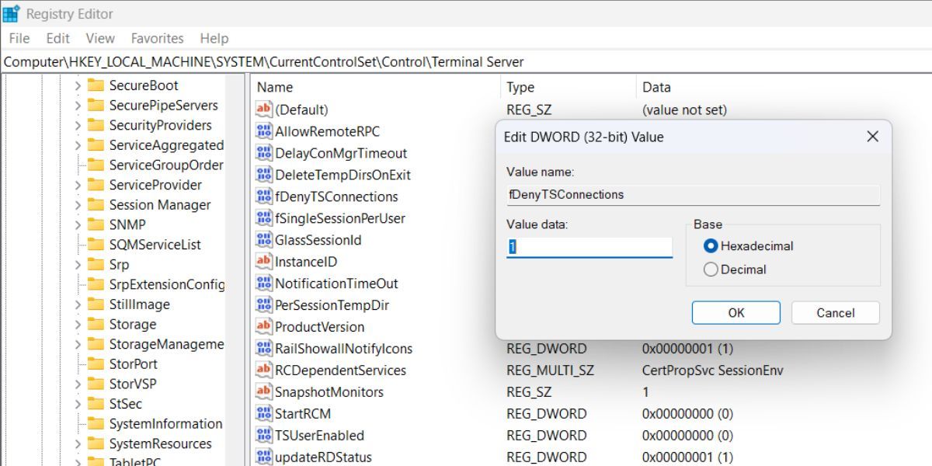Click the TSUserEnabled DWORD icon
The width and height of the screenshot is (932, 466).
(264, 436)
